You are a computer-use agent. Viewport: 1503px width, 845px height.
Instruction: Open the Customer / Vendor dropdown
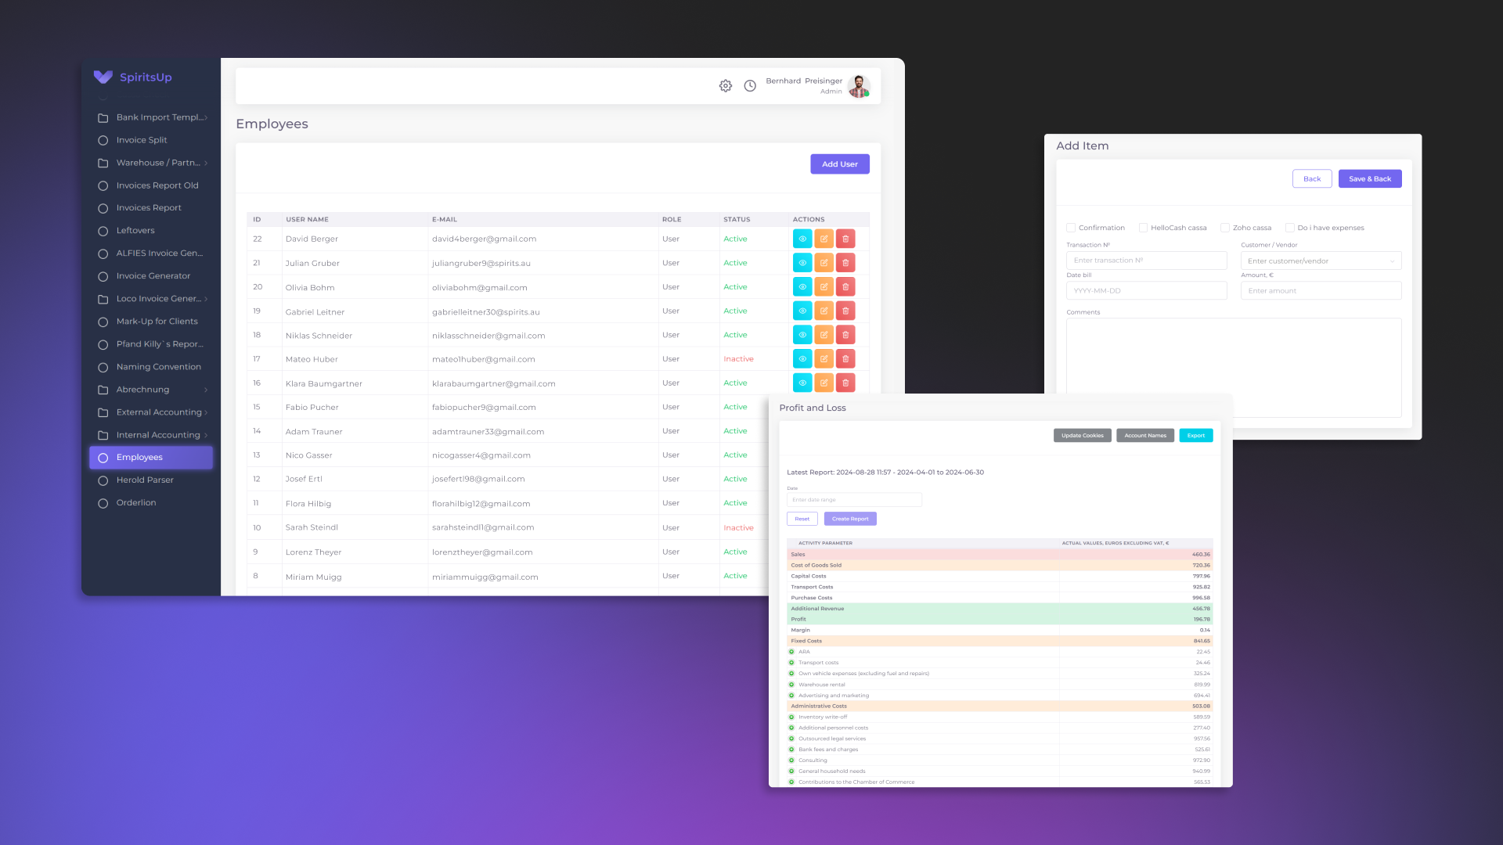tap(1321, 261)
